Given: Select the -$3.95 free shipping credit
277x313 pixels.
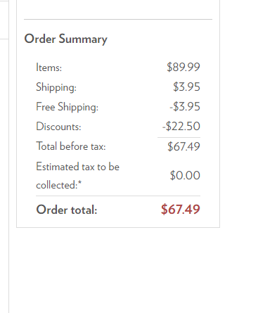Looking at the screenshot, I should pos(185,107).
